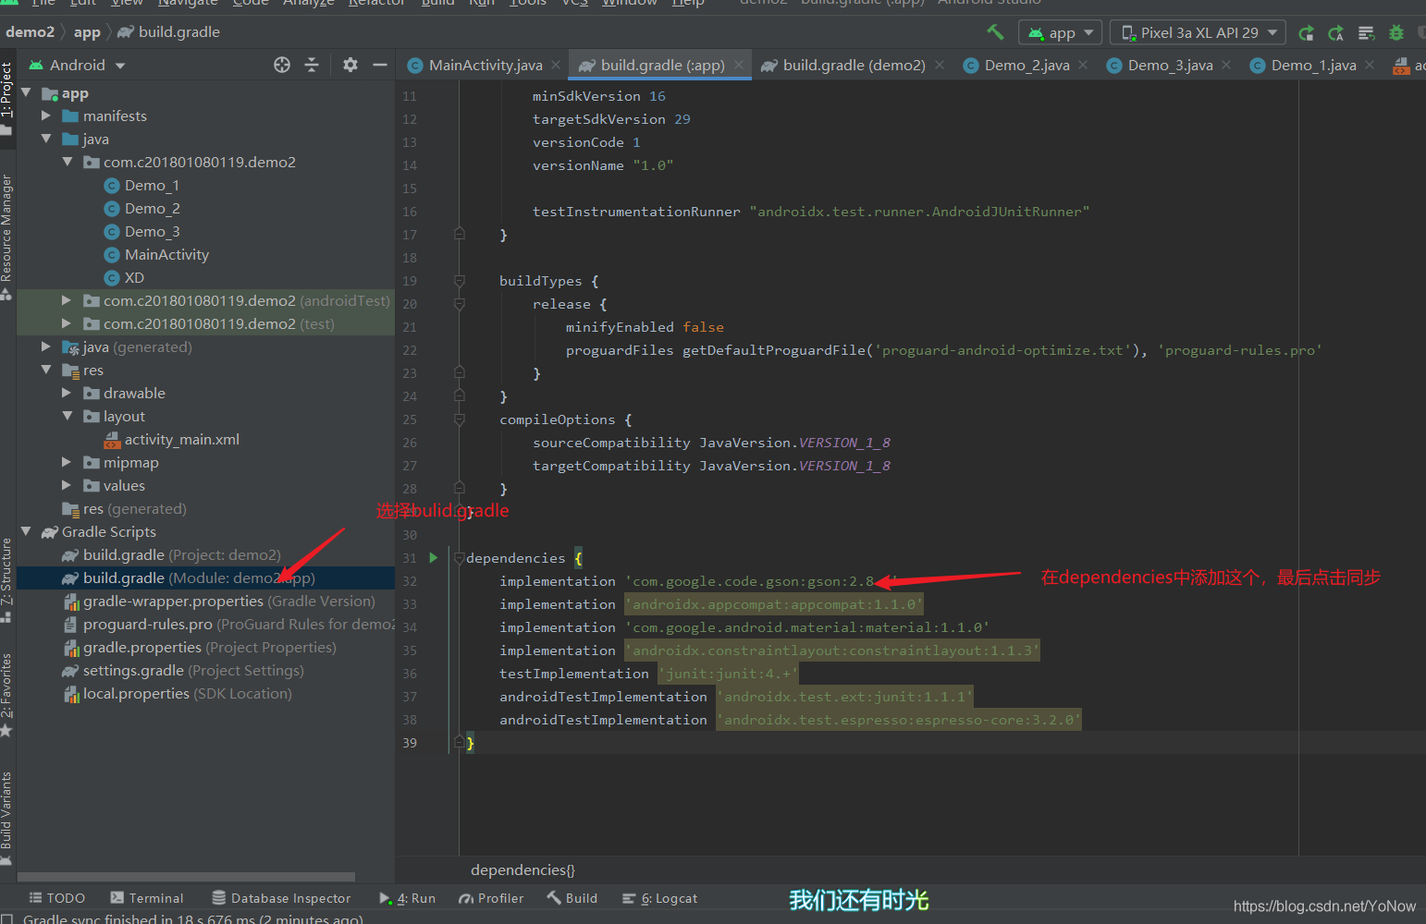Toggle the Resource Manager side tab

coord(7,236)
